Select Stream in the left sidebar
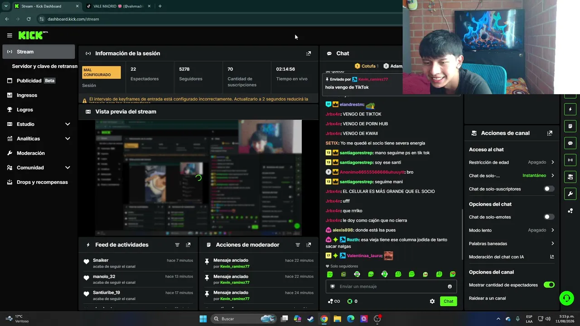The height and width of the screenshot is (326, 580). coord(39,52)
